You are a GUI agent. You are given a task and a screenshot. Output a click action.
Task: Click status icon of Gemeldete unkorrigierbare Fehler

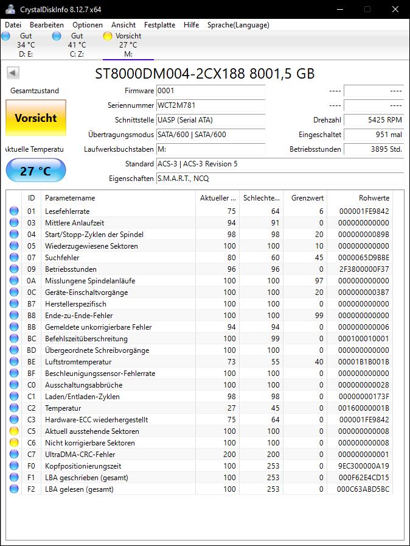(14, 327)
